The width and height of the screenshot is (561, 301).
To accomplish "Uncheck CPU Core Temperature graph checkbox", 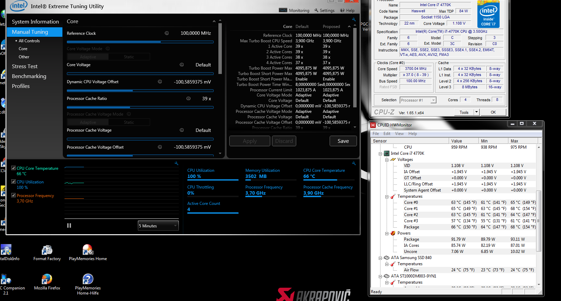I will (14, 168).
